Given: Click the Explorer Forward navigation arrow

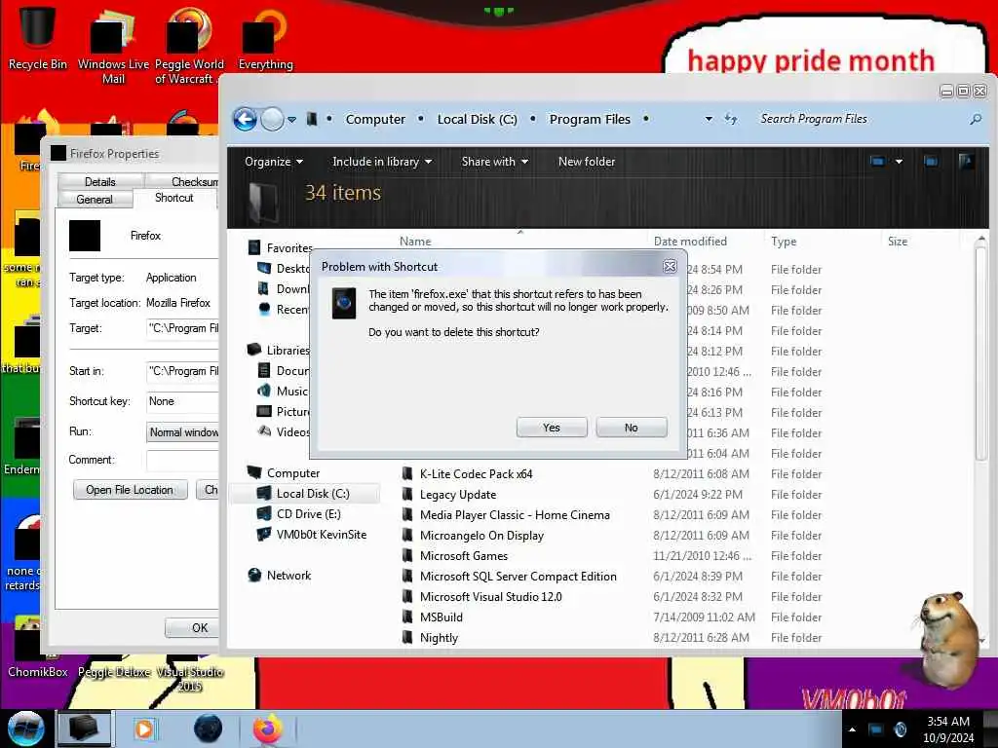Looking at the screenshot, I should coord(273,119).
